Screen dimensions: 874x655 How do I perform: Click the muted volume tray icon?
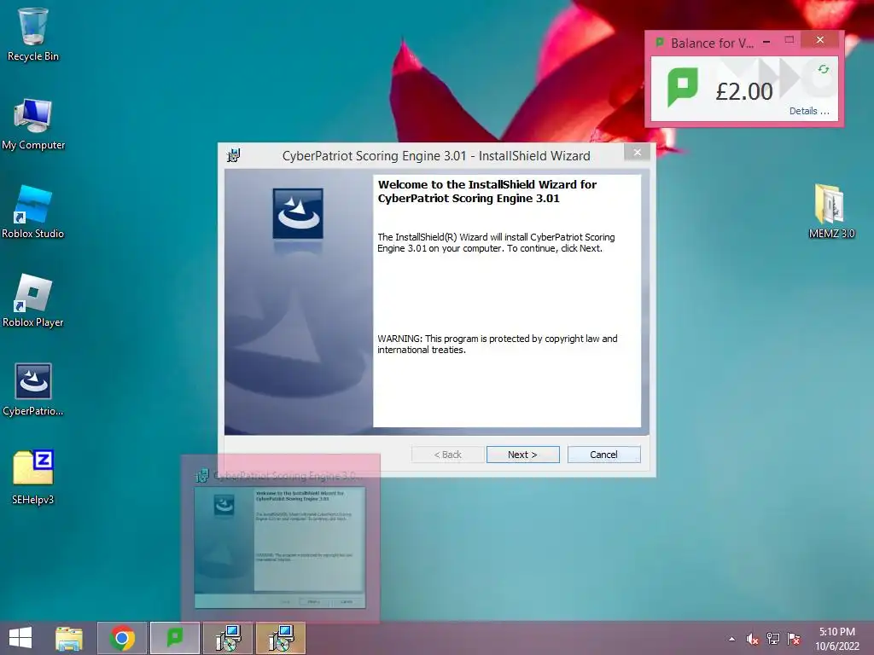[753, 639]
